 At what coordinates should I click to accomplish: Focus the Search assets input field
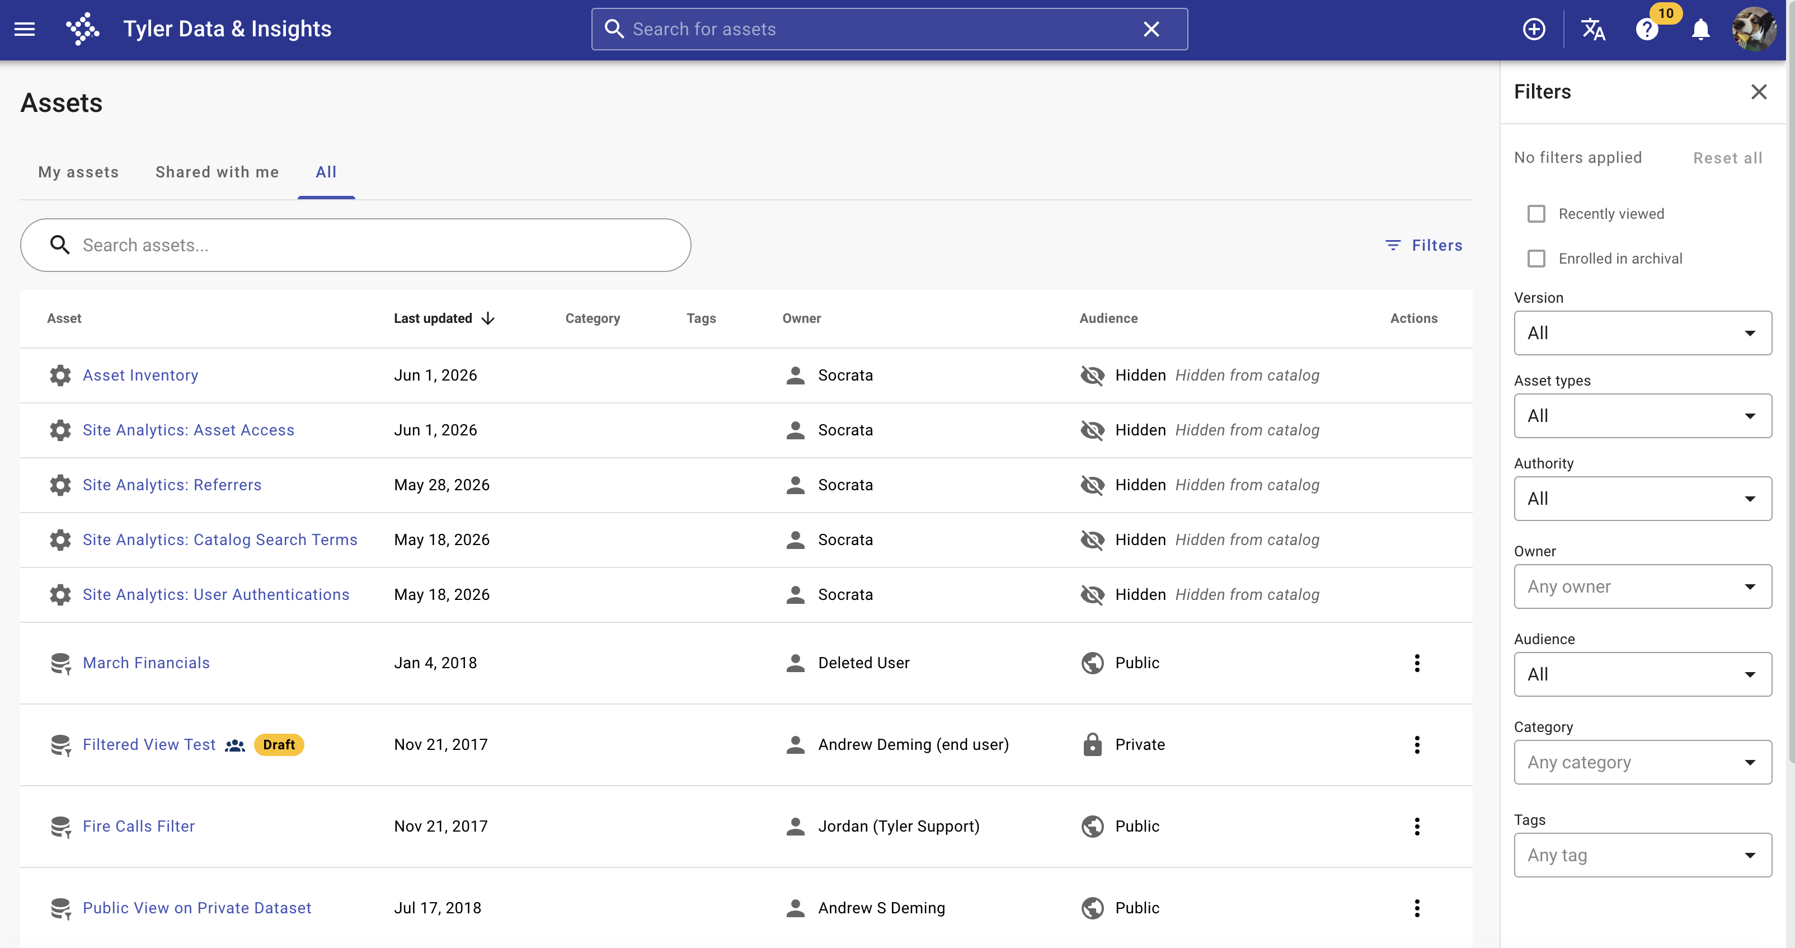(355, 245)
